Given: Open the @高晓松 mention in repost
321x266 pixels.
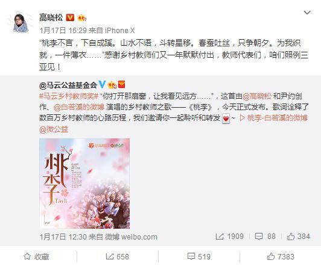Looking at the screenshot, I should click(x=257, y=96).
